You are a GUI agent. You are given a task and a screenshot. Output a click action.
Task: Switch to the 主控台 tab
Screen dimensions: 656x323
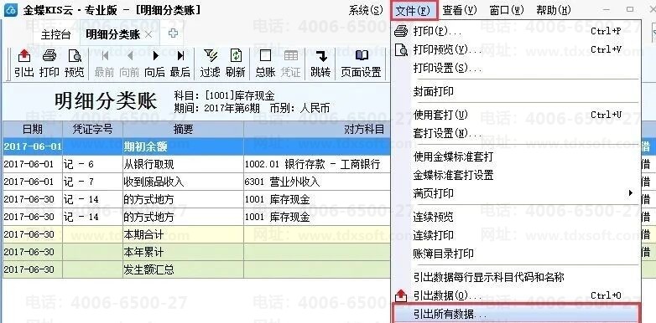pos(55,34)
